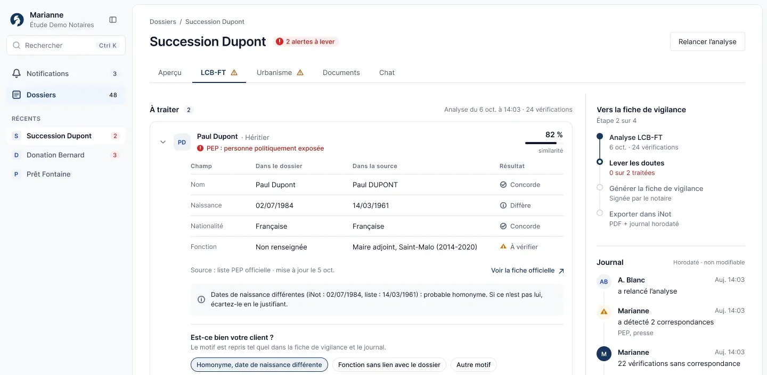This screenshot has width=767, height=375.
Task: Open Prêt Fontaine recent dossier
Action: click(67, 174)
